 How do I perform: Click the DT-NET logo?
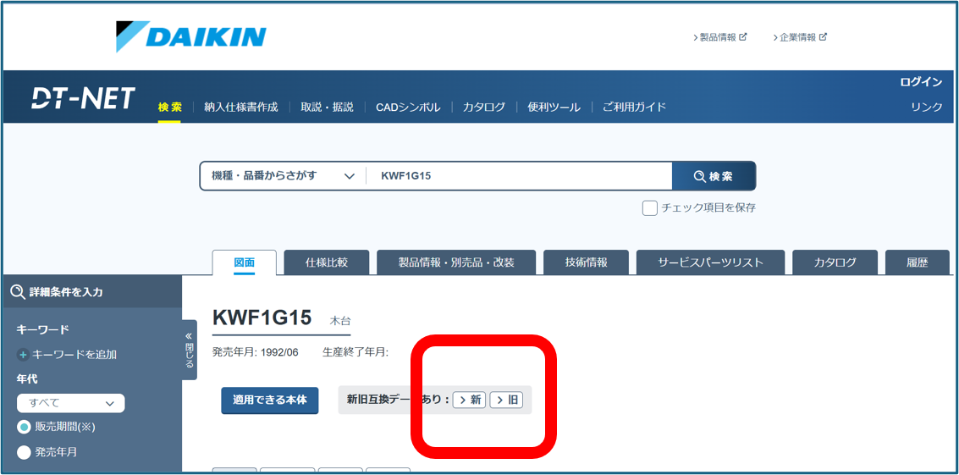pos(83,98)
